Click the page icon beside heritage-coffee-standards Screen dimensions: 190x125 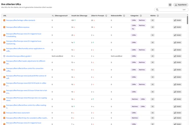click(x=4, y=20)
